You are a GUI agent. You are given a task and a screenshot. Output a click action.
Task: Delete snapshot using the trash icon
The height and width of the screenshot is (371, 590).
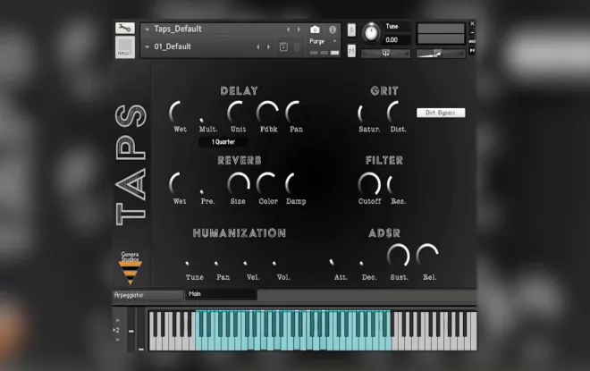point(297,47)
